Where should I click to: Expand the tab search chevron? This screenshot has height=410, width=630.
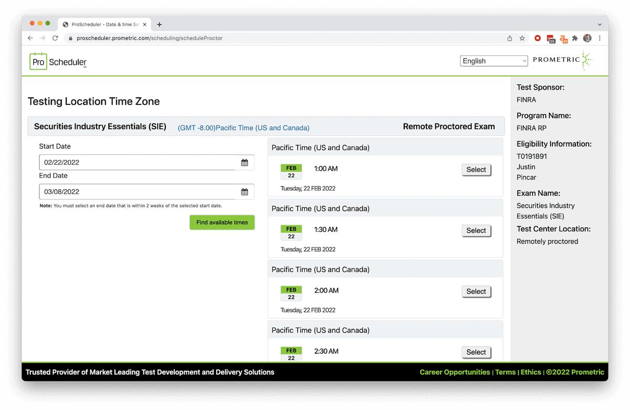(x=600, y=24)
